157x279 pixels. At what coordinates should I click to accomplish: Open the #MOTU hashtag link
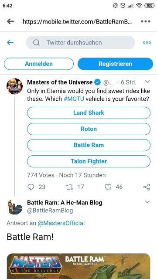click(74, 99)
